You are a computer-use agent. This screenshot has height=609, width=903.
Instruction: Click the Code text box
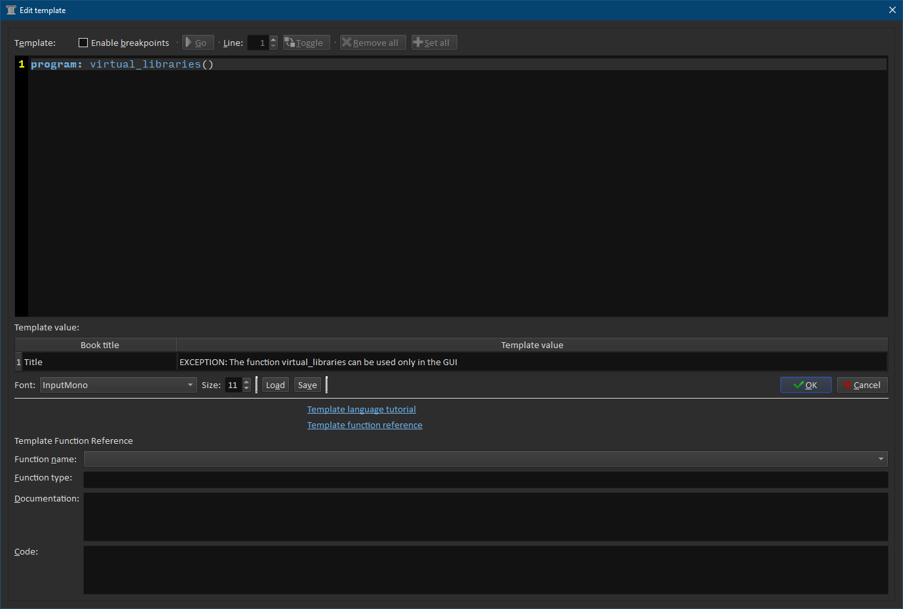pos(486,570)
